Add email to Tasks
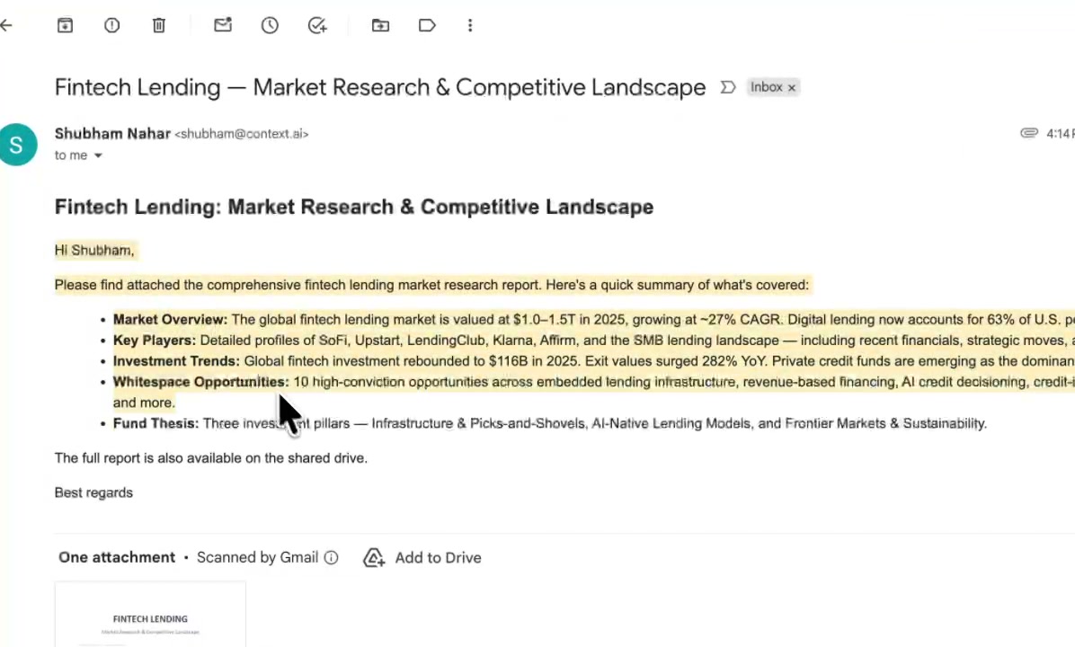 click(316, 25)
